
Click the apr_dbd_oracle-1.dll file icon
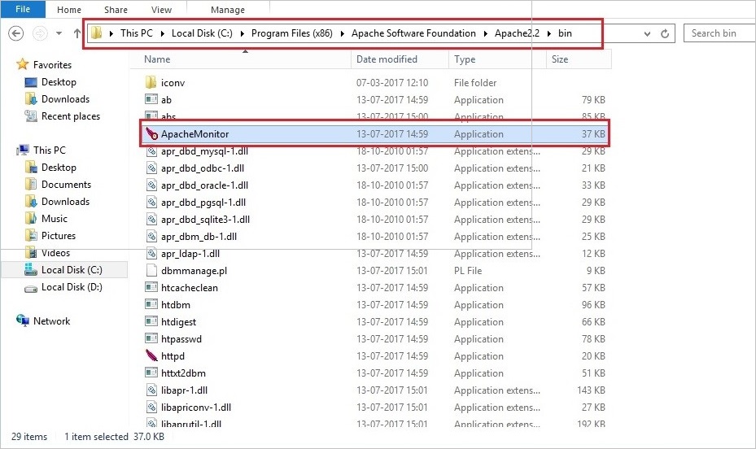pos(151,185)
